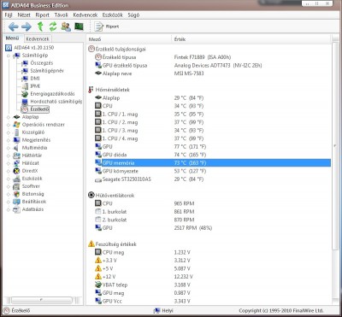This screenshot has height=317, width=342.
Task: Click the tree panel horizontal scrollbar
Action: point(42,300)
